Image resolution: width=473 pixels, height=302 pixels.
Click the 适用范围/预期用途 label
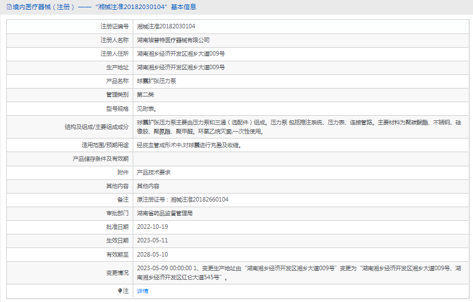[x=105, y=145]
